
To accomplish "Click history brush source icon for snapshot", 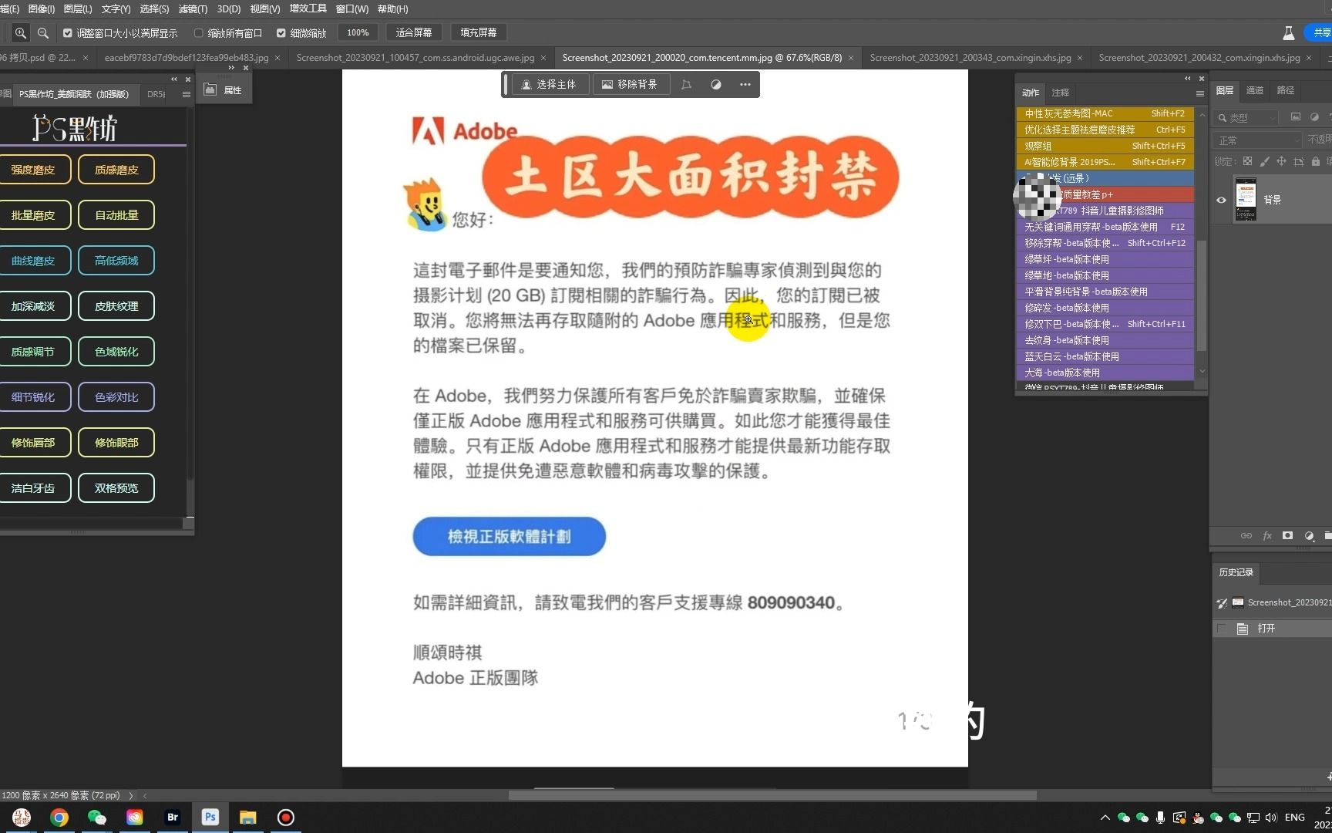I will [1221, 603].
